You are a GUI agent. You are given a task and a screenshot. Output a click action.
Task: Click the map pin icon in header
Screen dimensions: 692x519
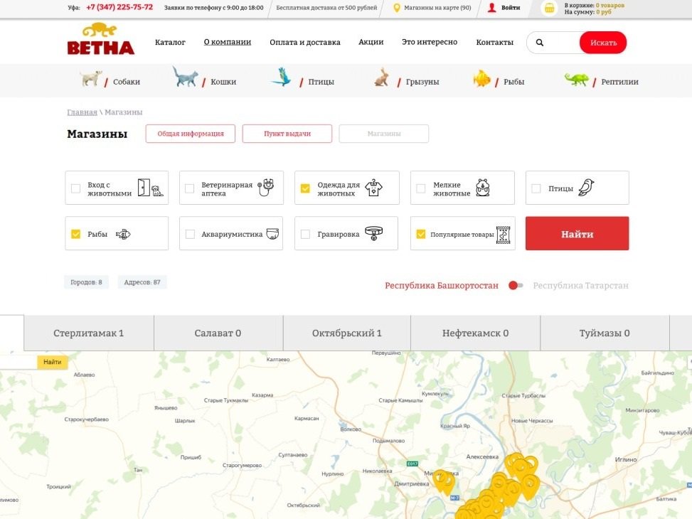tap(396, 8)
